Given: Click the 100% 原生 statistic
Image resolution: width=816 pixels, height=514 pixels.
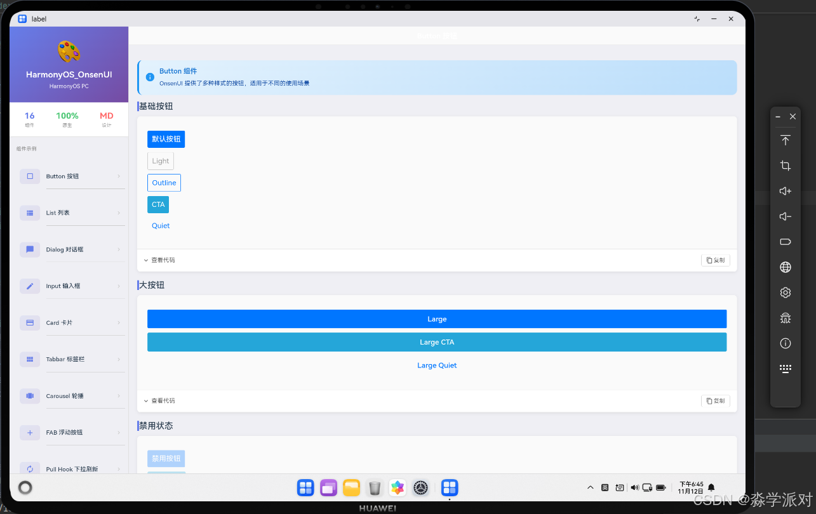Looking at the screenshot, I should pos(67,119).
